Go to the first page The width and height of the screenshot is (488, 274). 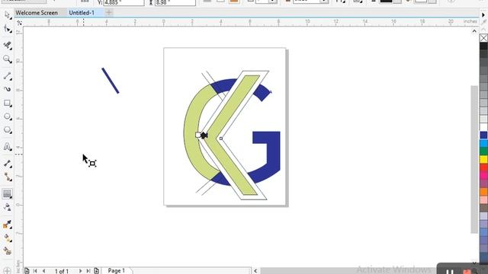click(35, 271)
